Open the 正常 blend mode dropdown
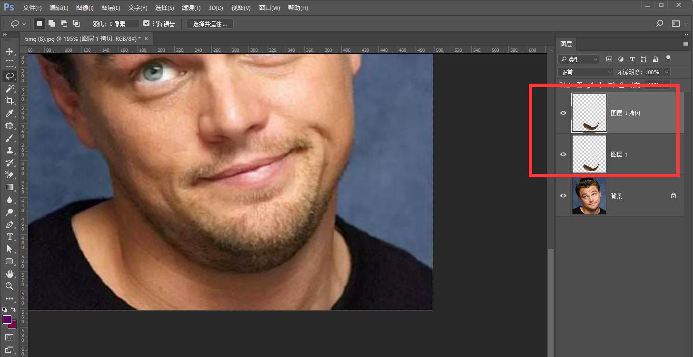The image size is (693, 357). 586,72
